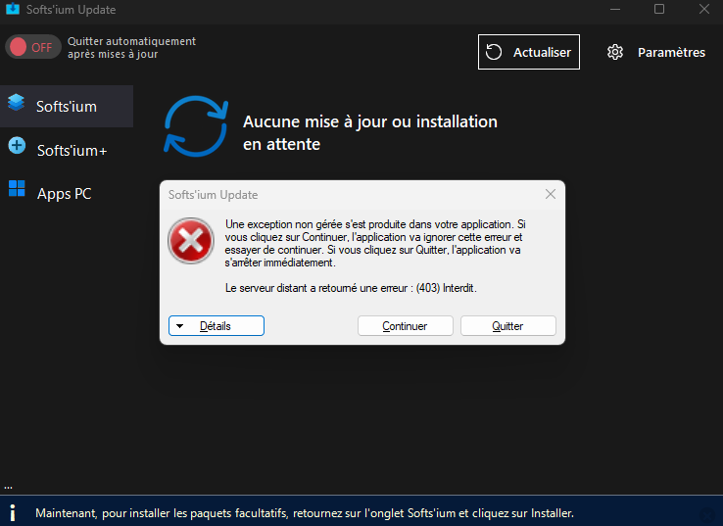Dismiss the bottom info bar with its X
Viewport: 723px width, 526px height.
(707, 515)
